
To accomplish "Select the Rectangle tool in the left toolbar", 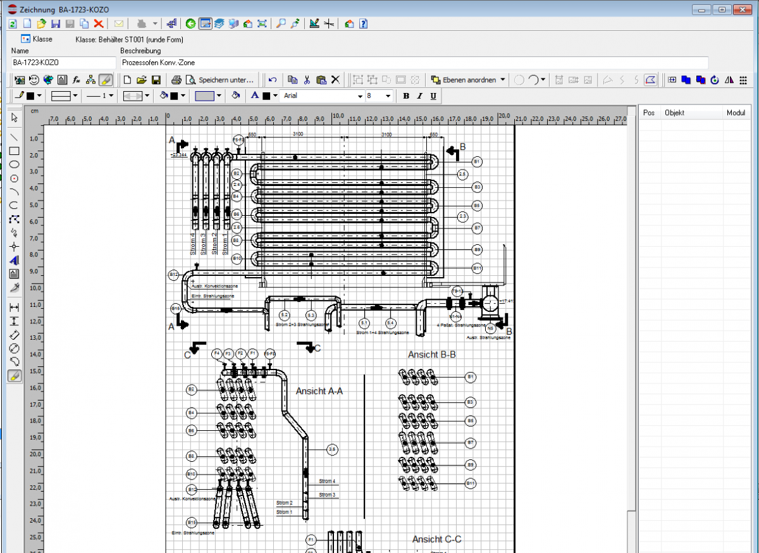I will coord(13,151).
